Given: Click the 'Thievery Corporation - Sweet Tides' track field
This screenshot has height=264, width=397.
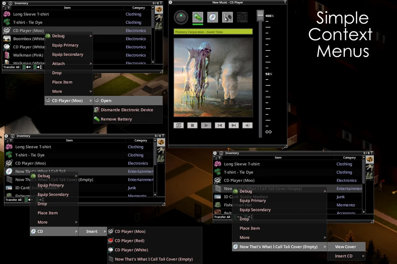Looking at the screenshot, I should click(x=213, y=32).
